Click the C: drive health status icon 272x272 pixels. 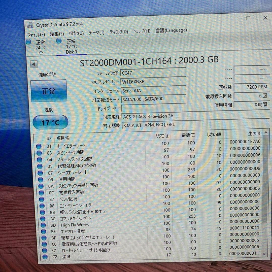(x=28, y=42)
